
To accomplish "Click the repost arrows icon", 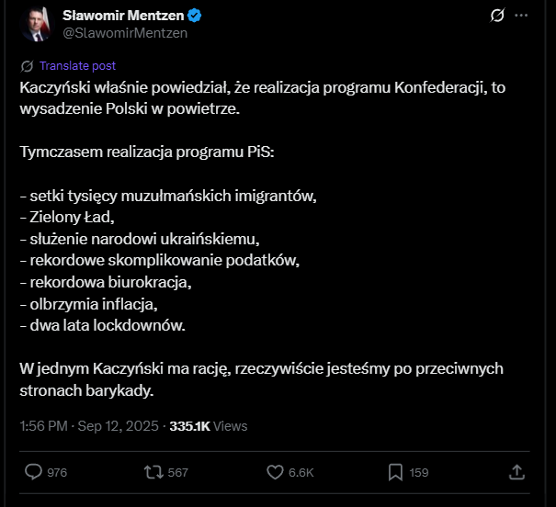I will click(x=154, y=472).
